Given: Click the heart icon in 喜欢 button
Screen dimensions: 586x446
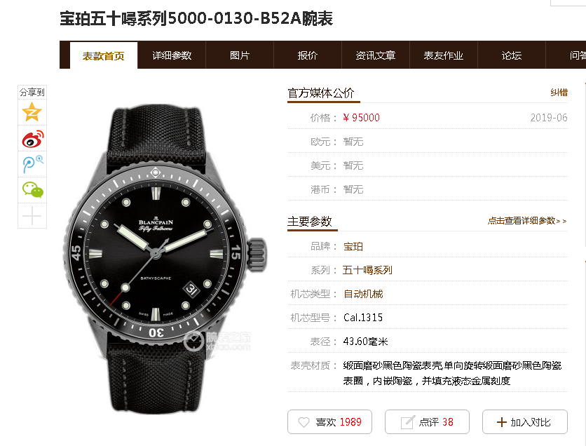Looking at the screenshot, I should click(x=304, y=422).
